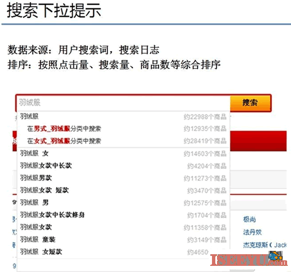Viewport: 291px width, 272px height.
Task: Click the orange 搜索 search button
Action: pos(250,103)
